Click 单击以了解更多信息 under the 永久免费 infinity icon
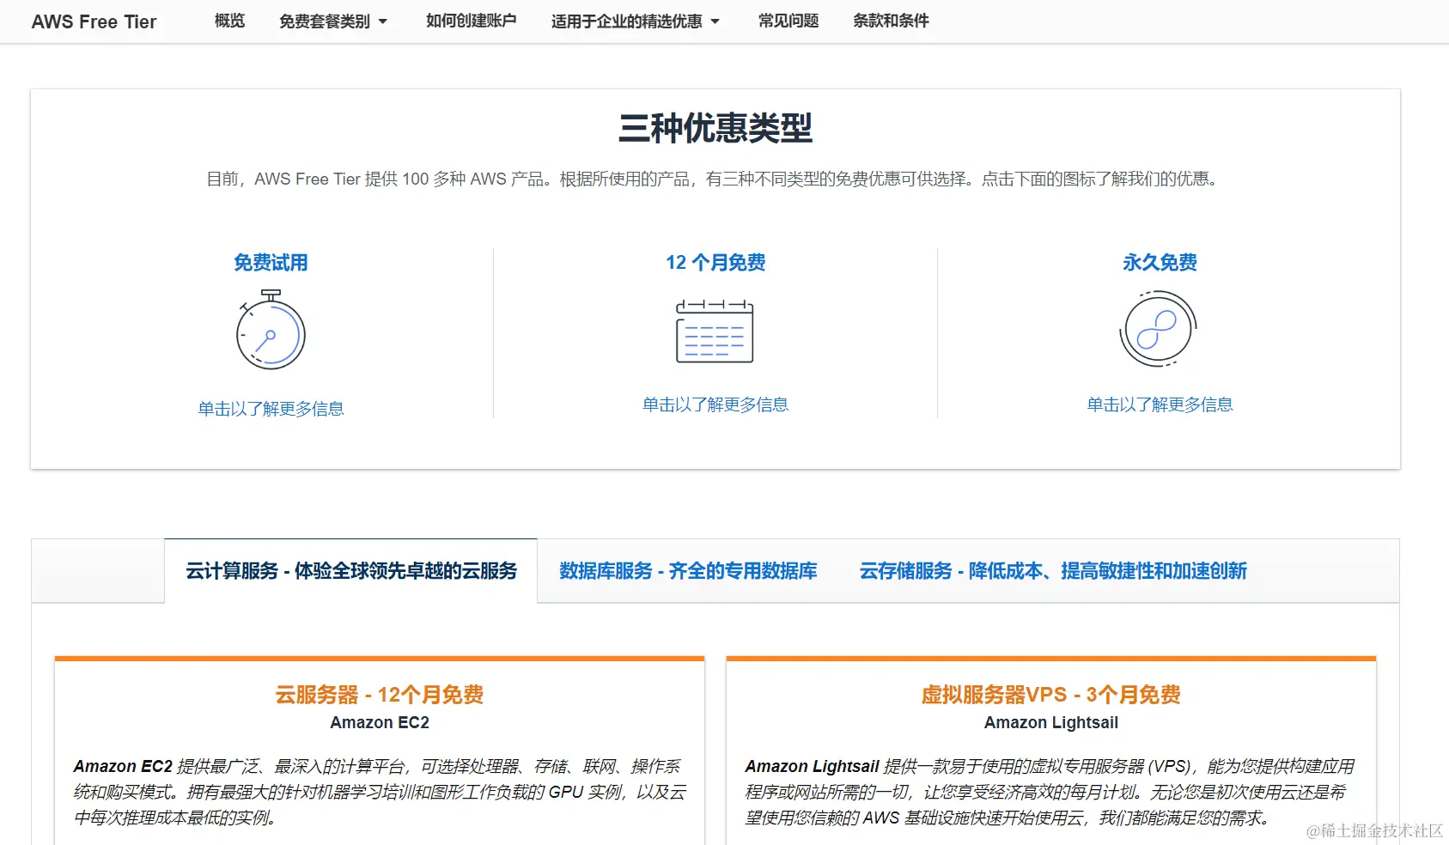Image resolution: width=1449 pixels, height=845 pixels. tap(1160, 404)
